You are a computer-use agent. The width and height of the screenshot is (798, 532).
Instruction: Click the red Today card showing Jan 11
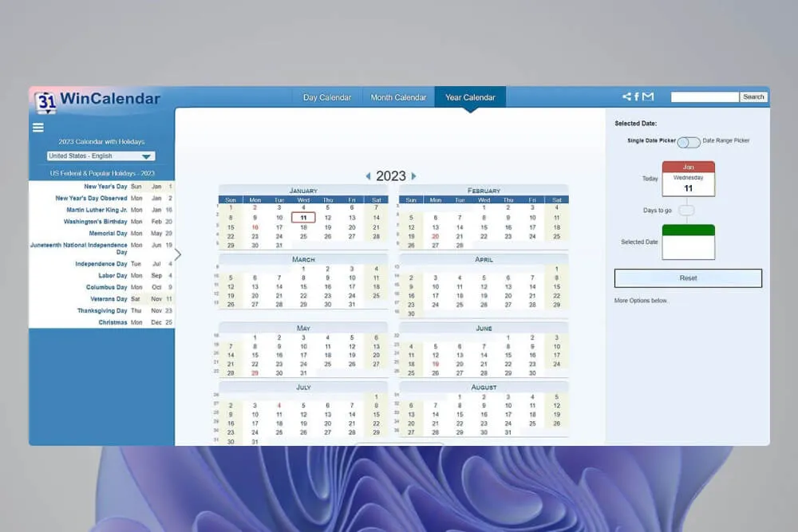(688, 179)
